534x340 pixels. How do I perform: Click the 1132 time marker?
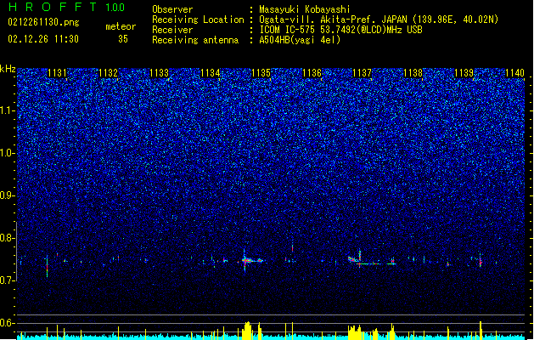tap(108, 72)
